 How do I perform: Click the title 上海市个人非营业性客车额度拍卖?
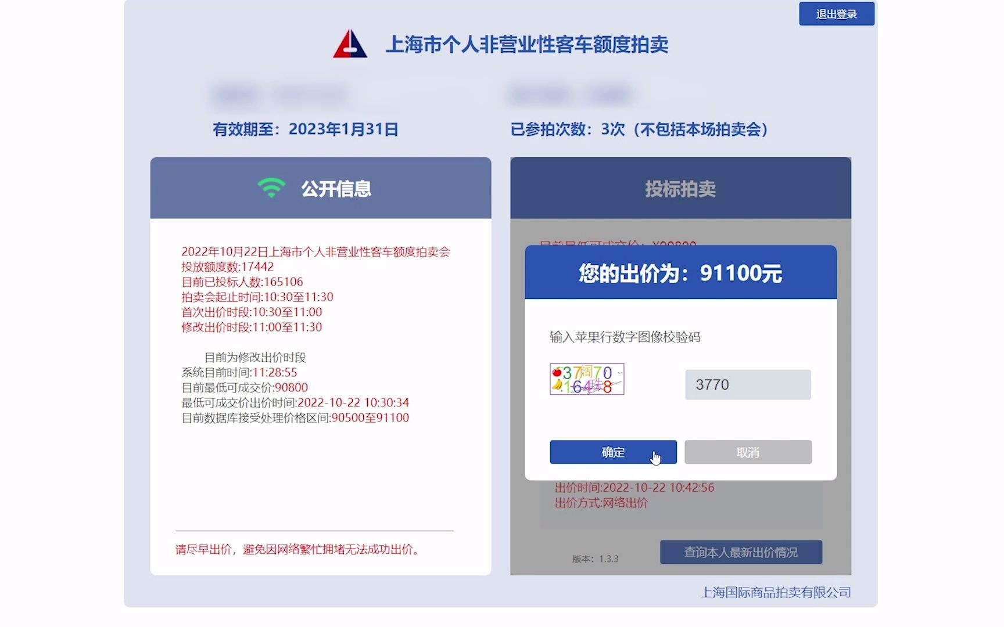tap(527, 45)
